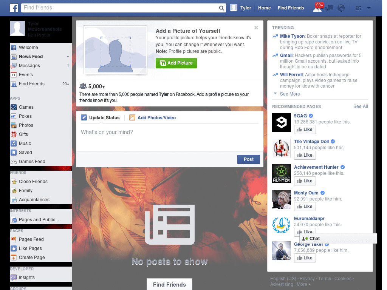Viewport: 387px width, 290px height.
Task: Click the Find friends search box
Action: point(124,8)
